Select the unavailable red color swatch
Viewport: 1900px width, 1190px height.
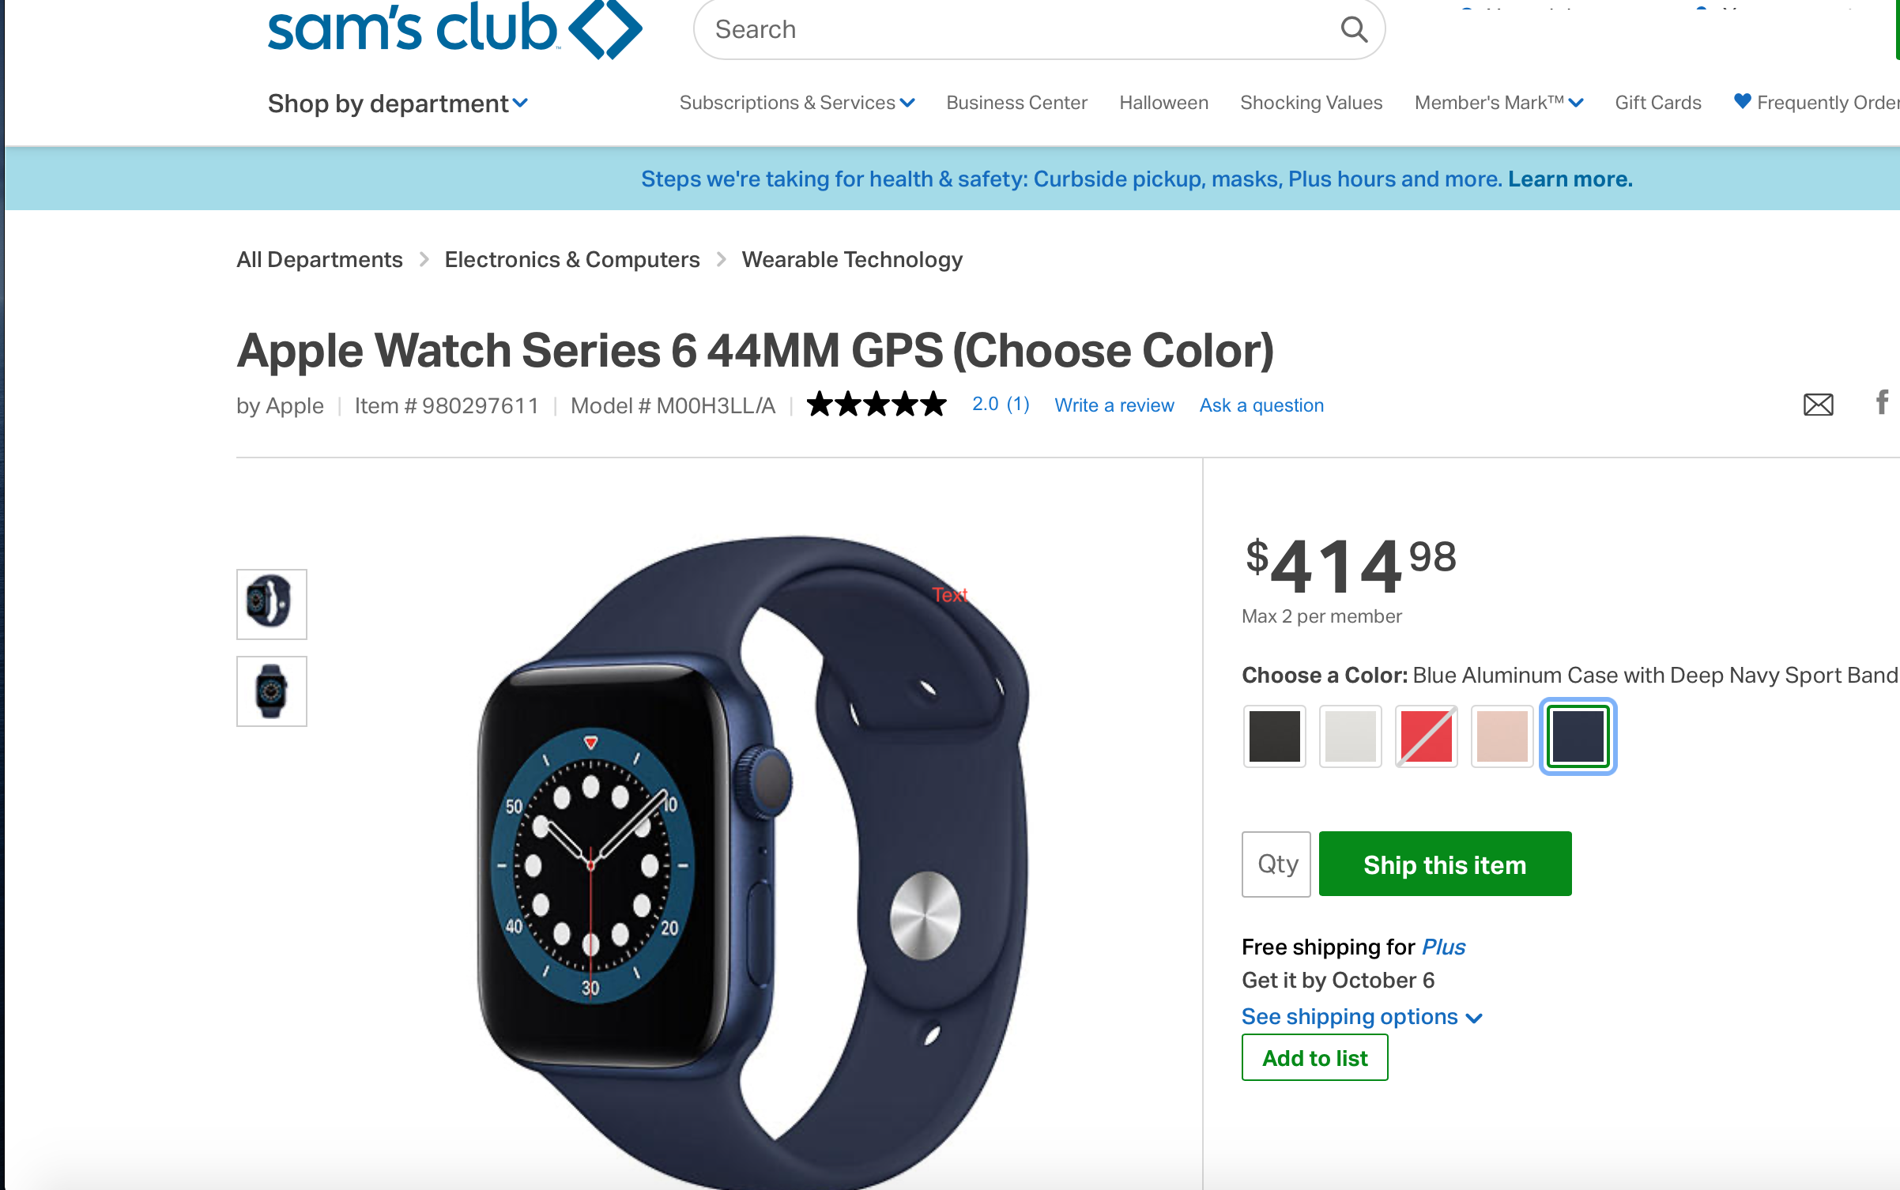click(1426, 736)
